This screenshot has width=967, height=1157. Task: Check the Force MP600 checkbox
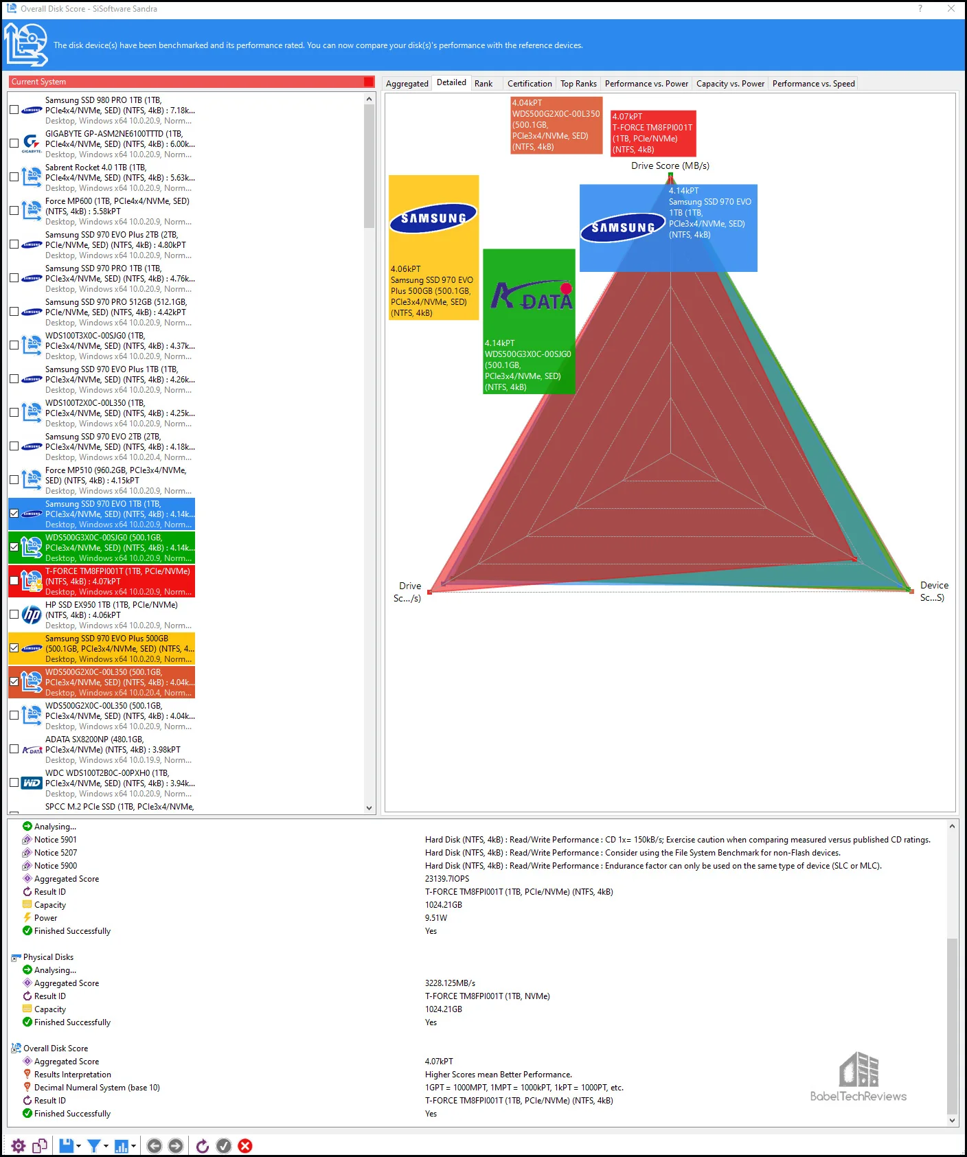14,211
